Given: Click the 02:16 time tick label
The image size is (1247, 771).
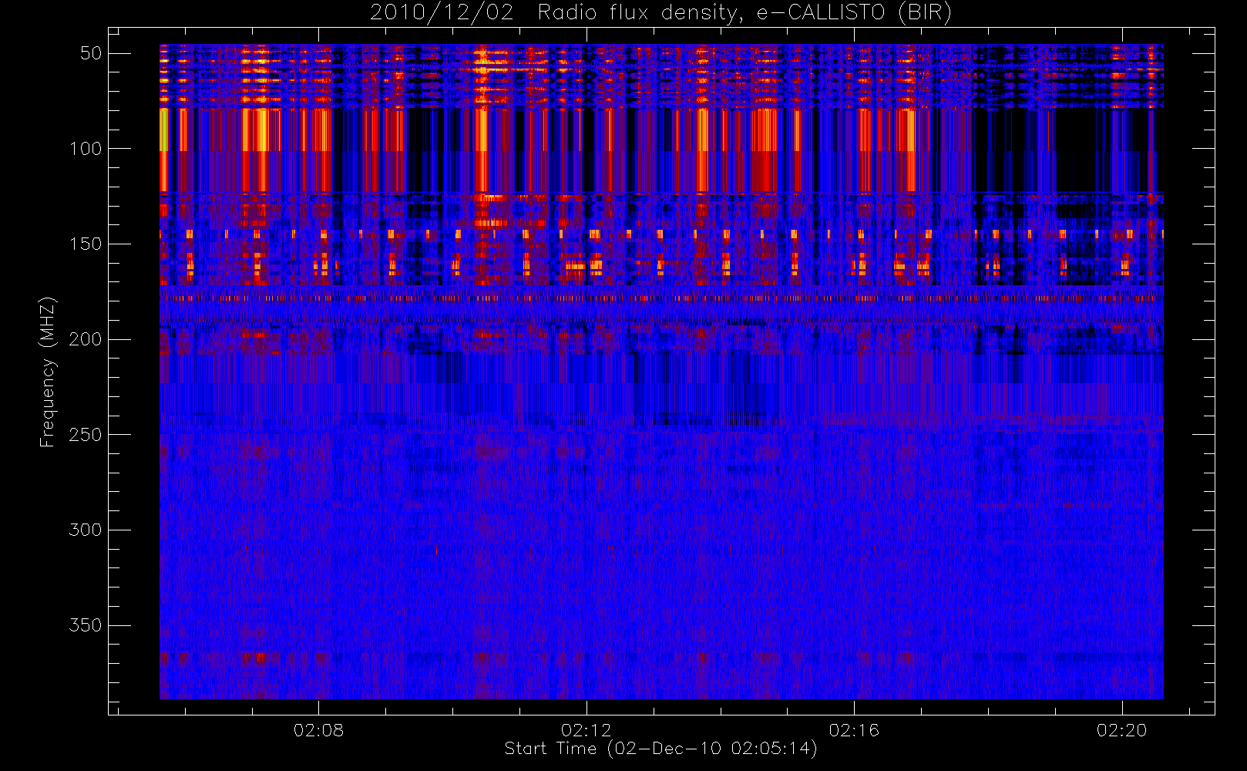Looking at the screenshot, I should pyautogui.click(x=854, y=730).
